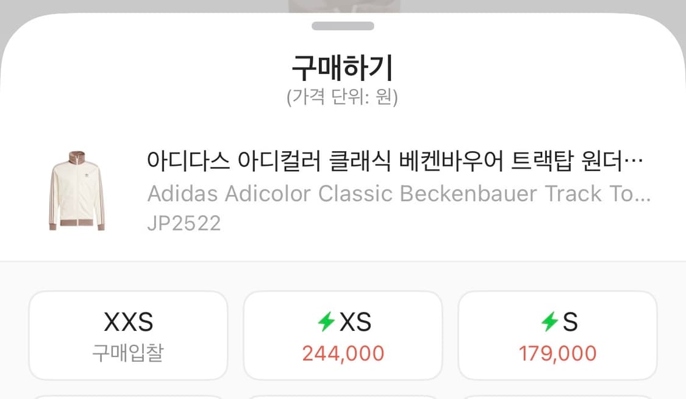Tap the red 179,000 price label
The height and width of the screenshot is (399, 686).
[557, 353]
